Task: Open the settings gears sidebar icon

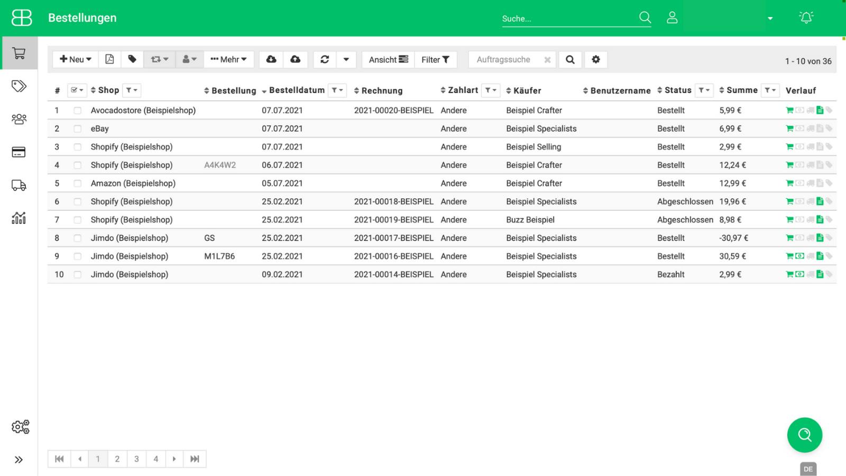Action: (x=21, y=427)
